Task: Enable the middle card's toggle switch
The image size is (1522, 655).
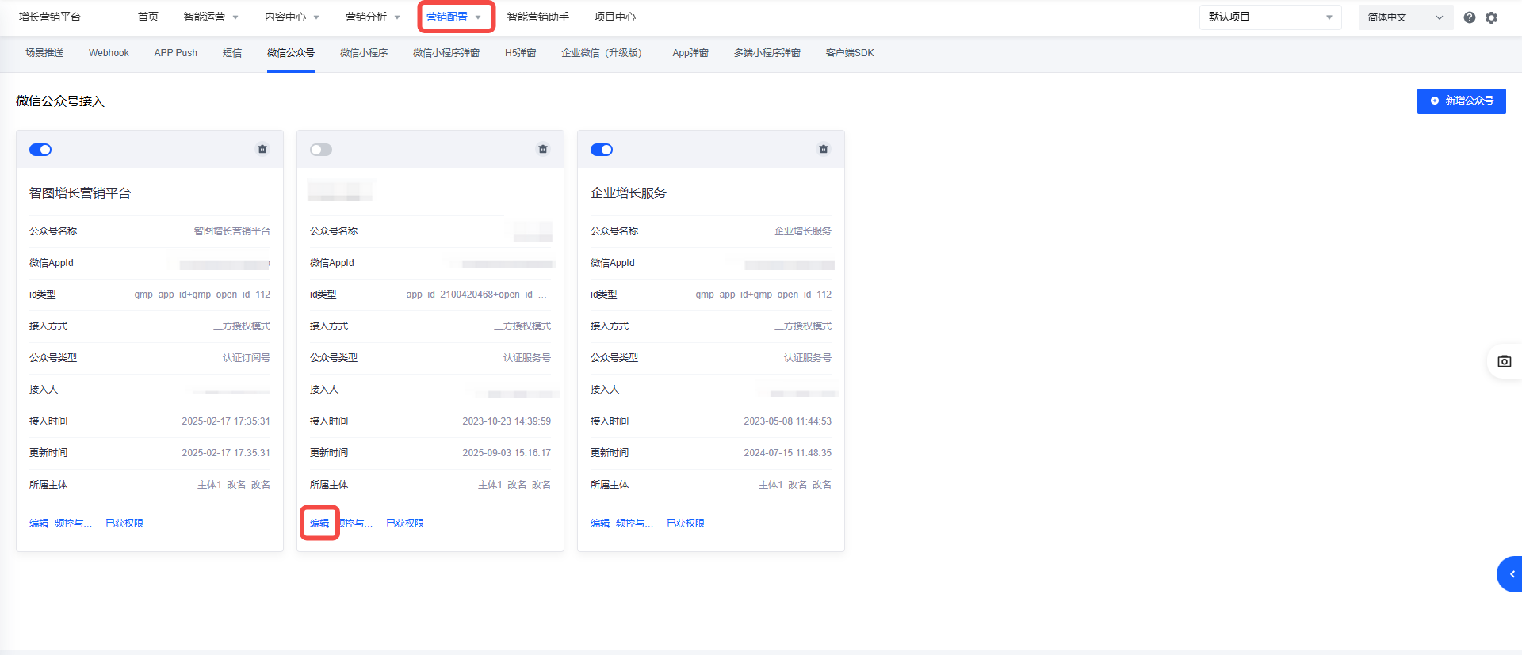Action: pyautogui.click(x=321, y=150)
